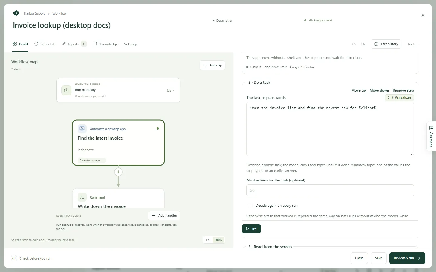Click the Harbor Supply leaf logo
This screenshot has width=436, height=272.
pos(16,13)
